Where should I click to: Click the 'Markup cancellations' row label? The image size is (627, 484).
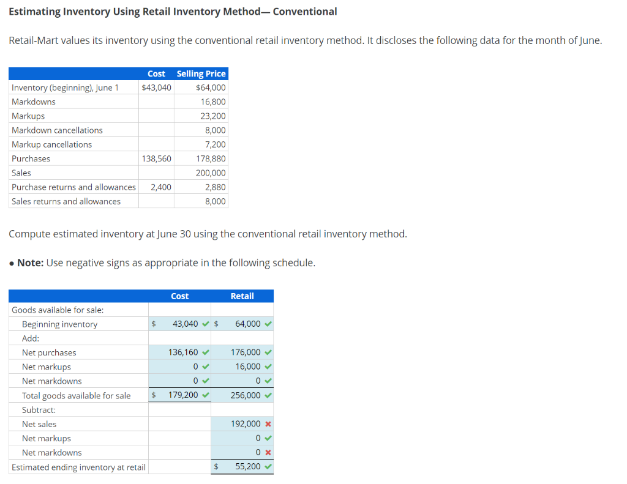[x=51, y=144]
